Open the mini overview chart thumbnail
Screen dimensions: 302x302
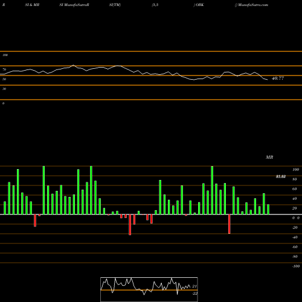pos(149,289)
